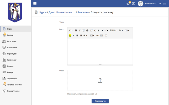Open notifications megaphone icon
This screenshot has width=169, height=105.
pos(128,4)
